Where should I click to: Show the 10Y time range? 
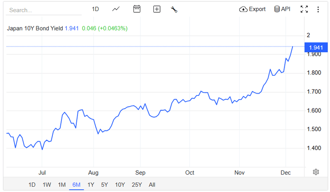point(120,185)
